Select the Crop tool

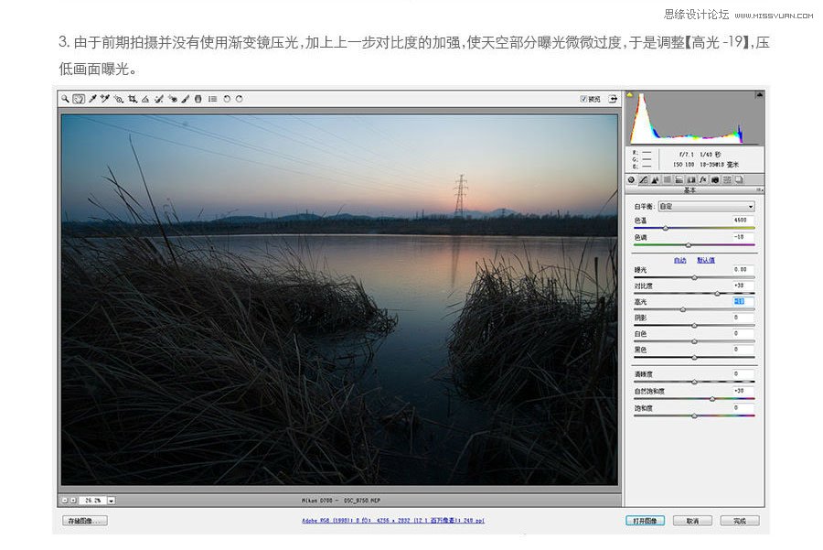click(133, 99)
